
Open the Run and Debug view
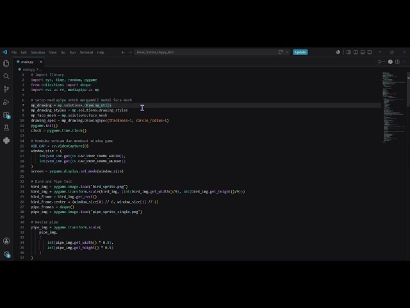(6, 102)
